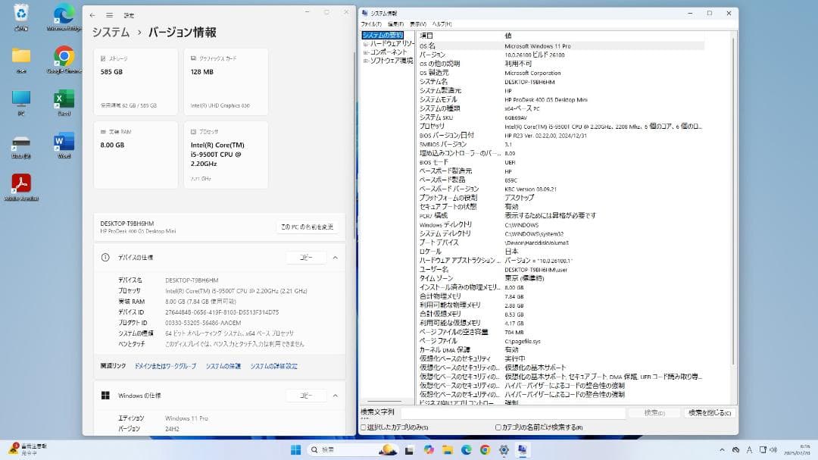Click the back arrow in Settings
The height and width of the screenshot is (460, 818).
coord(92,14)
